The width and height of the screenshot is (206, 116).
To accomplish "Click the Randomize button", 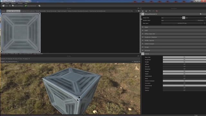I will pyautogui.click(x=201, y=21).
